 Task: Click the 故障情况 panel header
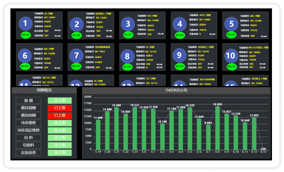(x=44, y=90)
